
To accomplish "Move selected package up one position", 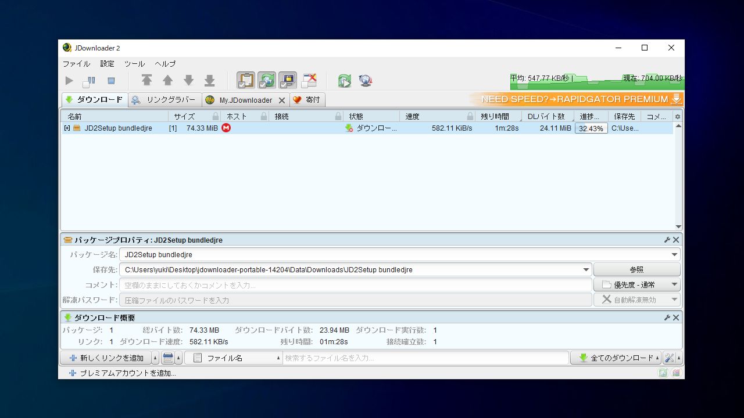I will coord(167,81).
